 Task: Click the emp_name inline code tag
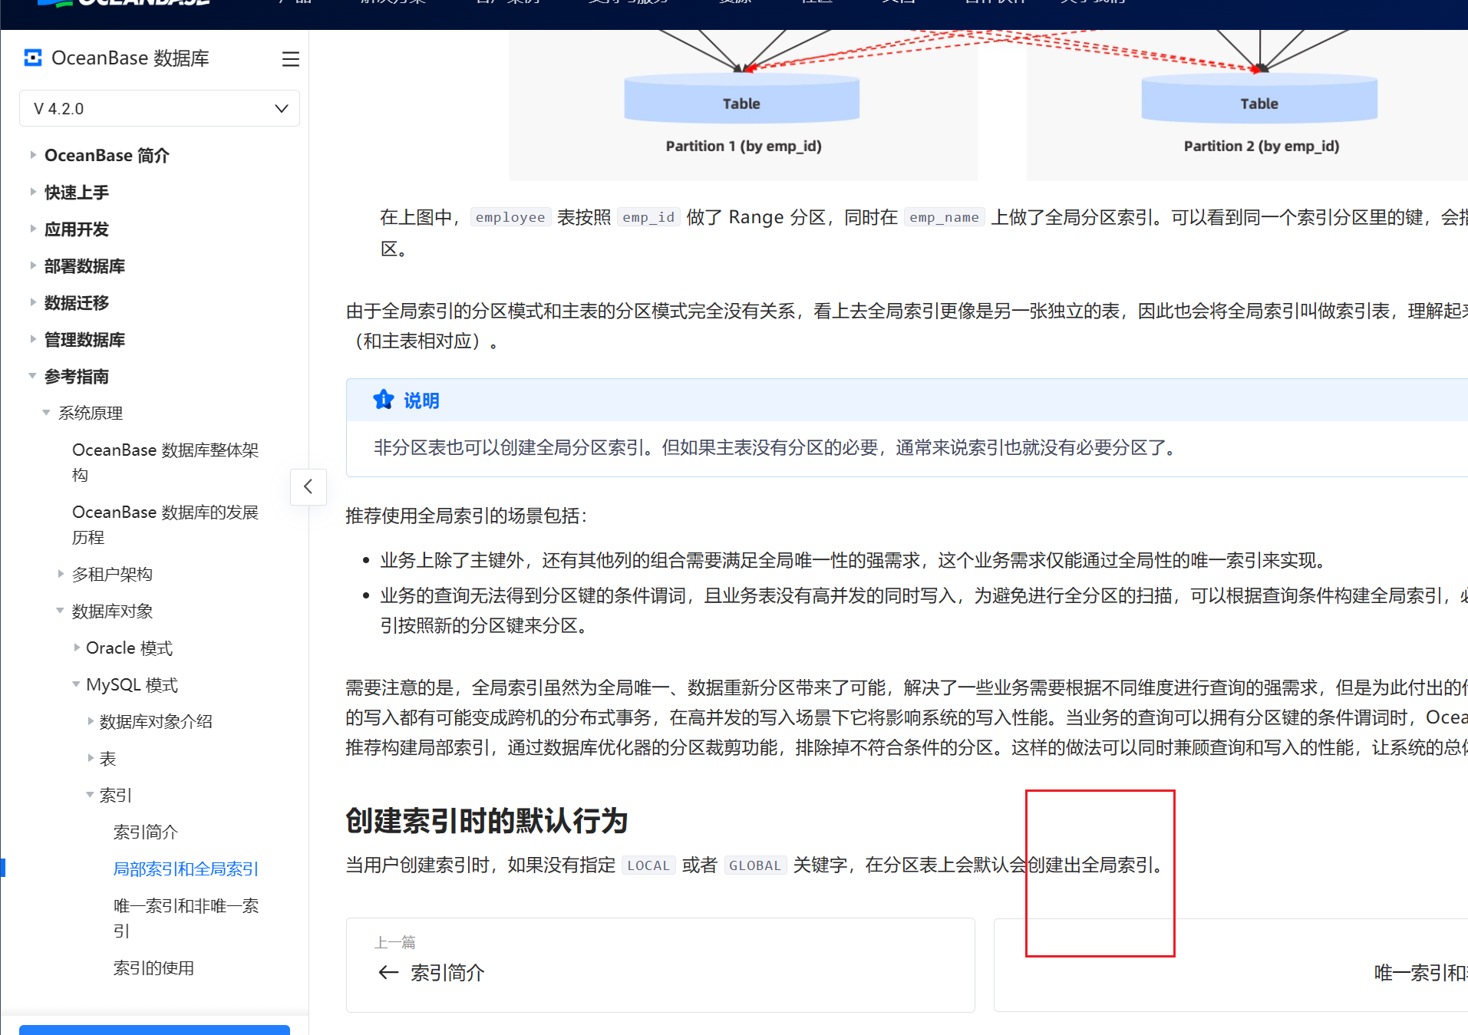(x=944, y=217)
